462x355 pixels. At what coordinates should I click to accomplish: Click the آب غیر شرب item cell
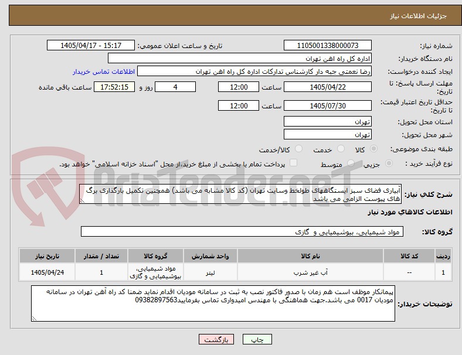tap(310, 272)
